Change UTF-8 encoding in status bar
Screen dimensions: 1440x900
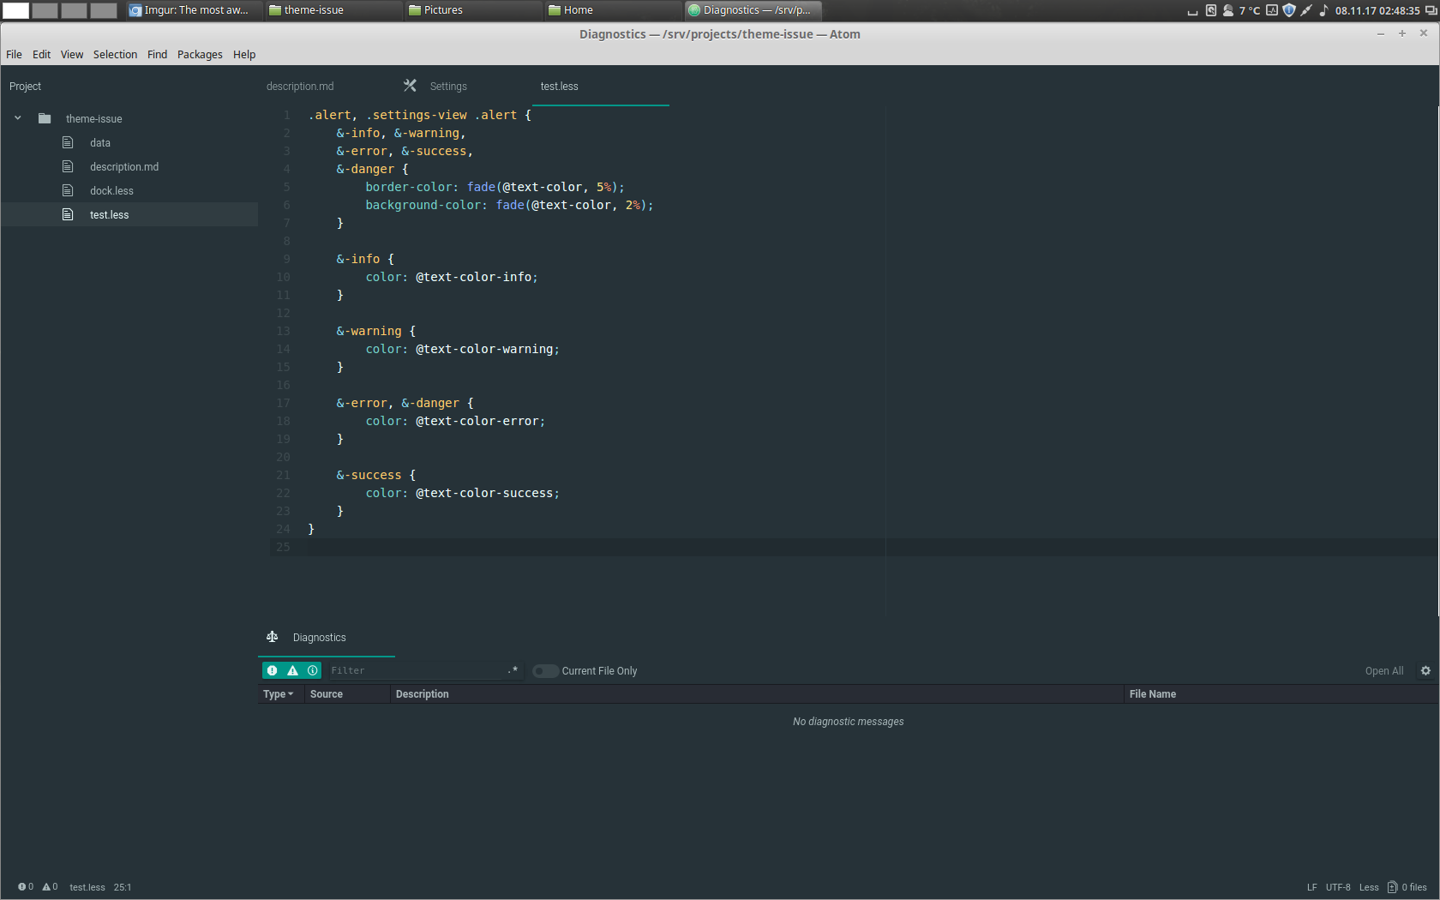(1337, 887)
